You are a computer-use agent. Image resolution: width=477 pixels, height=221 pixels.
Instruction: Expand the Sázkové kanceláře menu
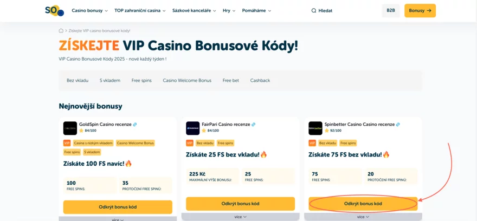point(194,11)
